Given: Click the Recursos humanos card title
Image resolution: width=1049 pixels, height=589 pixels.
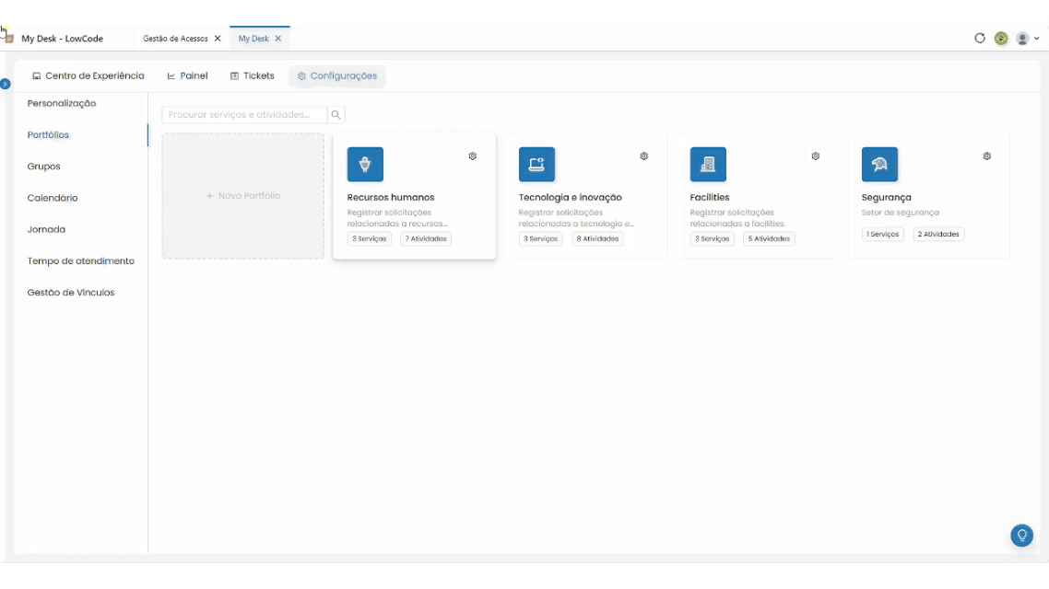Looking at the screenshot, I should tap(391, 198).
